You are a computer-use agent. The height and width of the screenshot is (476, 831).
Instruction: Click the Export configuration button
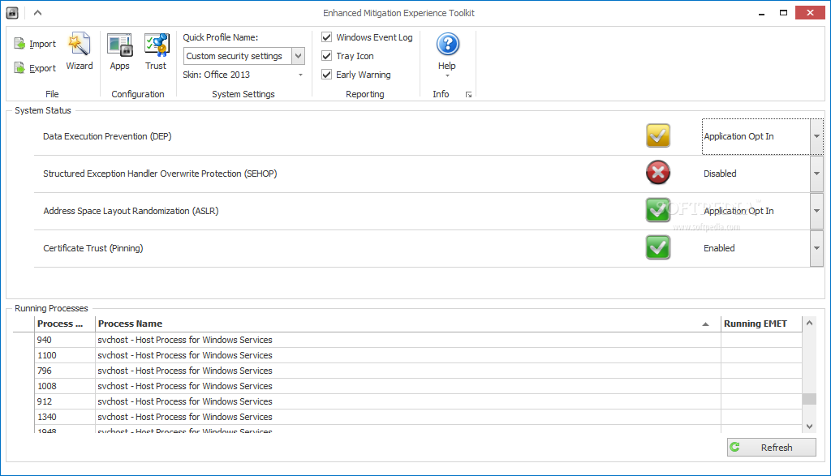35,68
